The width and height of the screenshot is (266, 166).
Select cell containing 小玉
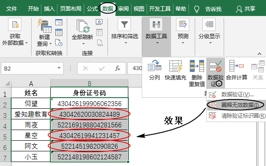(x=31, y=157)
